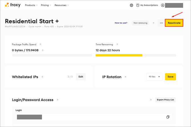The image size is (191, 127).
Task: Click the '0 bytes / 175.94GB' text
Action: click(25, 50)
